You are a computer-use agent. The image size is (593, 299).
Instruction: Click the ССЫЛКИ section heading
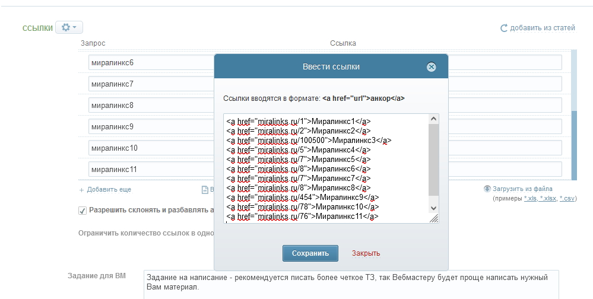(x=38, y=28)
